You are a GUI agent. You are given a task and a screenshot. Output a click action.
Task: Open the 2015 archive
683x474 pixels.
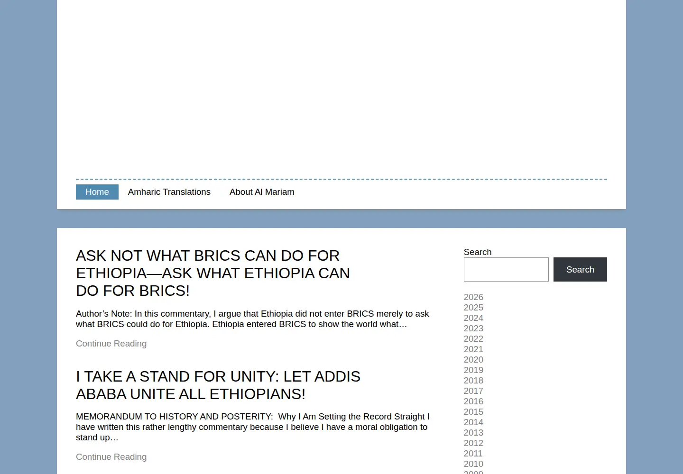coord(473,412)
